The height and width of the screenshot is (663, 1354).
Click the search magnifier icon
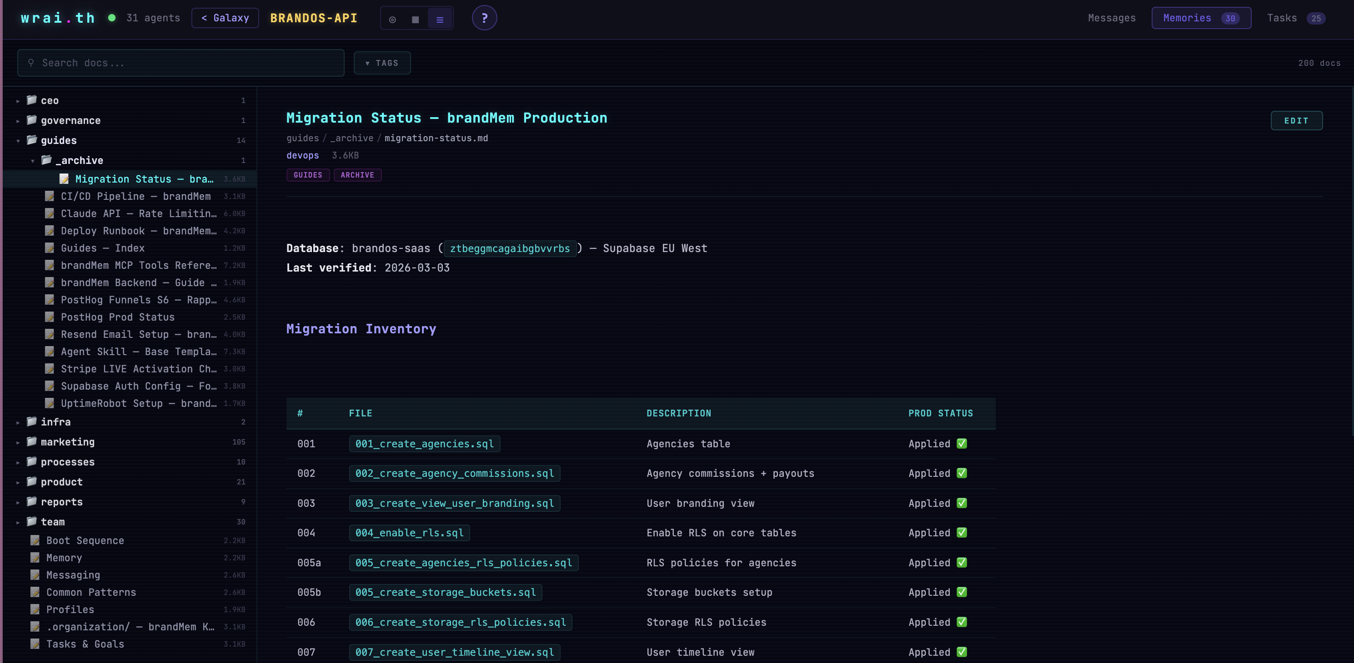click(x=31, y=63)
